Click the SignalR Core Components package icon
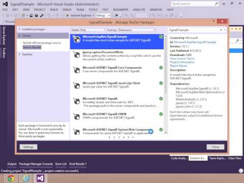 click(77, 70)
